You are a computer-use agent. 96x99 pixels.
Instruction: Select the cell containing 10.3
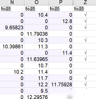pyautogui.click(x=36, y=40)
